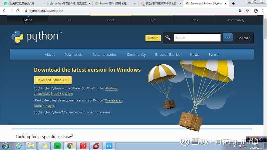Switch to the python语言的介绍 Baidu tab
Viewport: 267px width, 150px height.
click(x=70, y=3)
